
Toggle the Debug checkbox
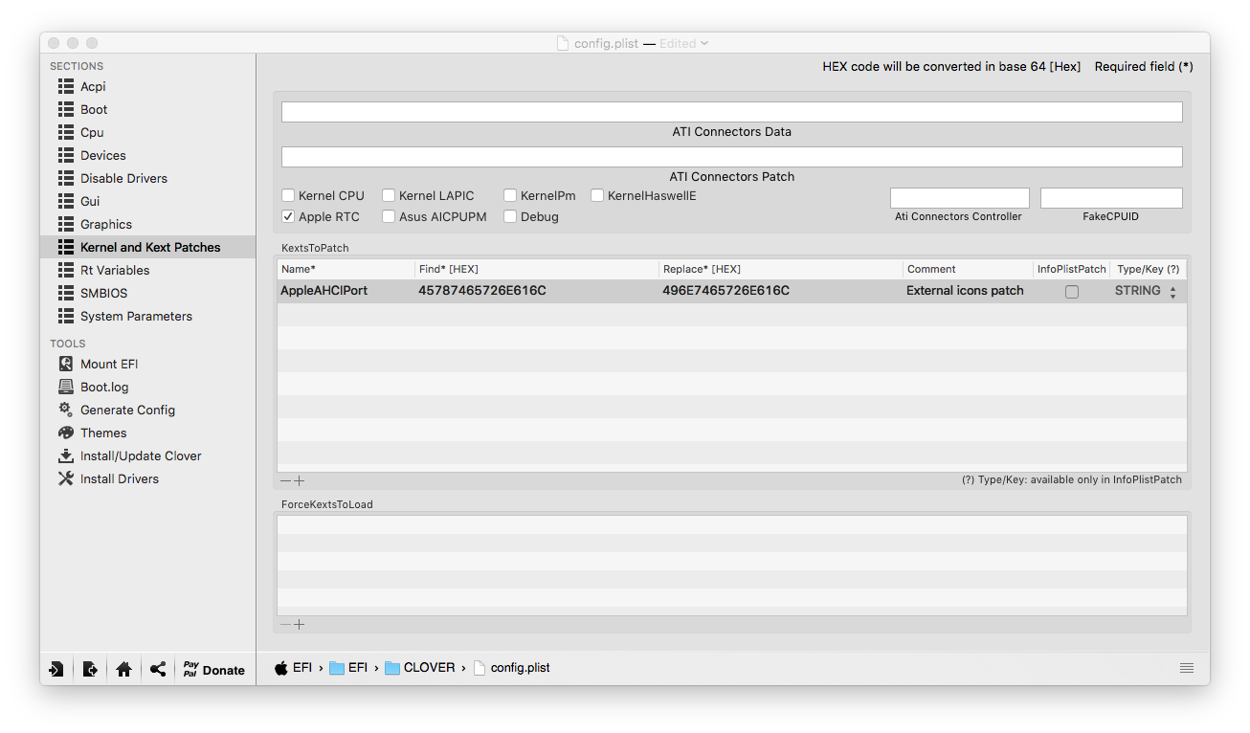point(510,217)
